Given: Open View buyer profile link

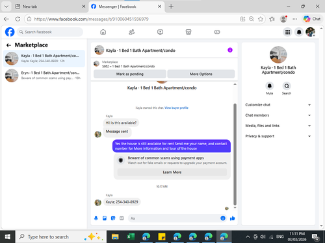Looking at the screenshot, I should pos(176,108).
